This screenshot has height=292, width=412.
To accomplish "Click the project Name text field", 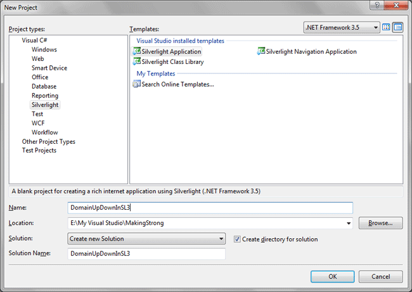I will 210,208.
